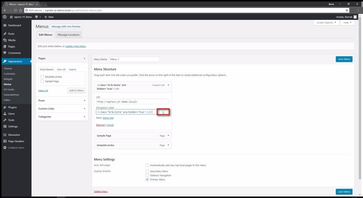
Task: Open the user avatar next to Howdy
Action: click(x=355, y=17)
